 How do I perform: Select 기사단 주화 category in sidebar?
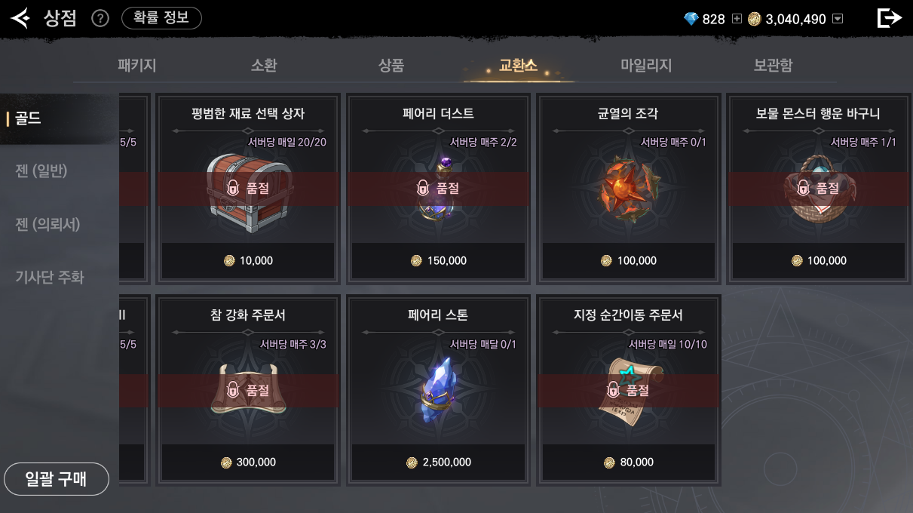click(x=50, y=277)
